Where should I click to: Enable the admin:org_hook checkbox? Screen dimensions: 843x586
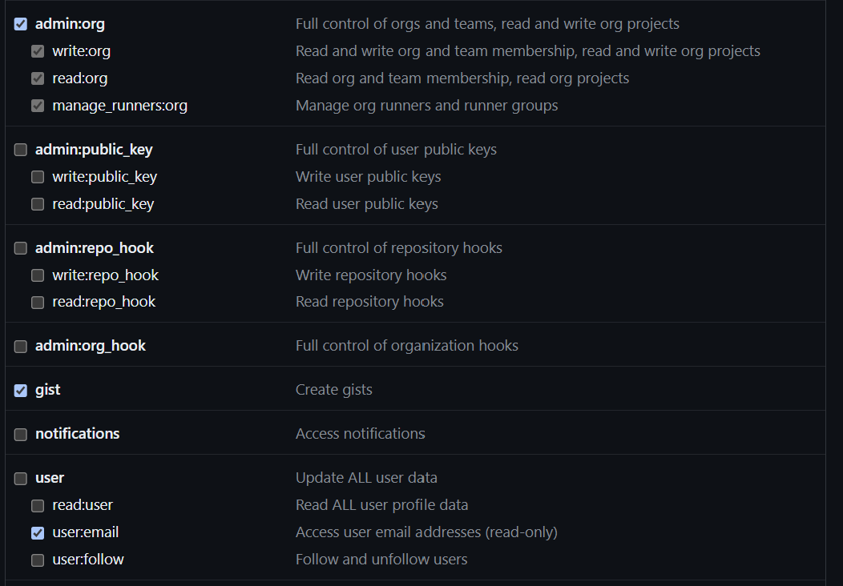coord(21,346)
